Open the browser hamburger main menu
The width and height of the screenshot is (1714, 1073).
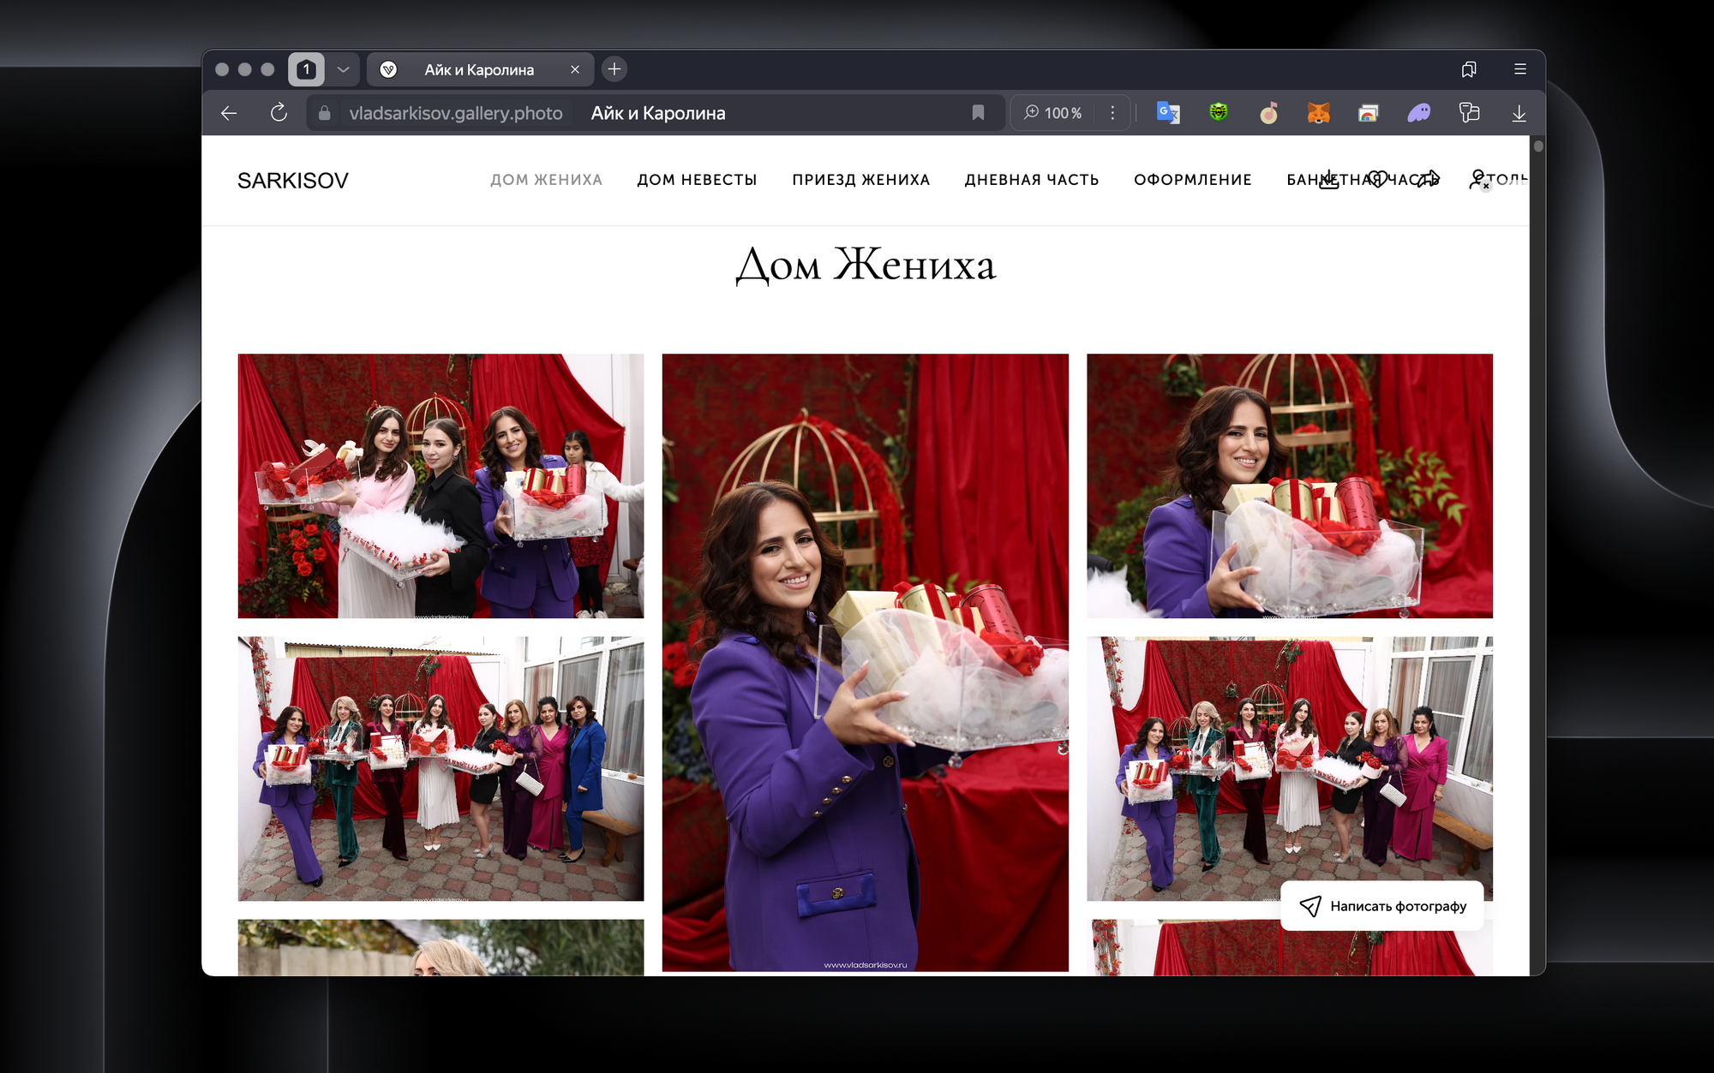pyautogui.click(x=1520, y=69)
